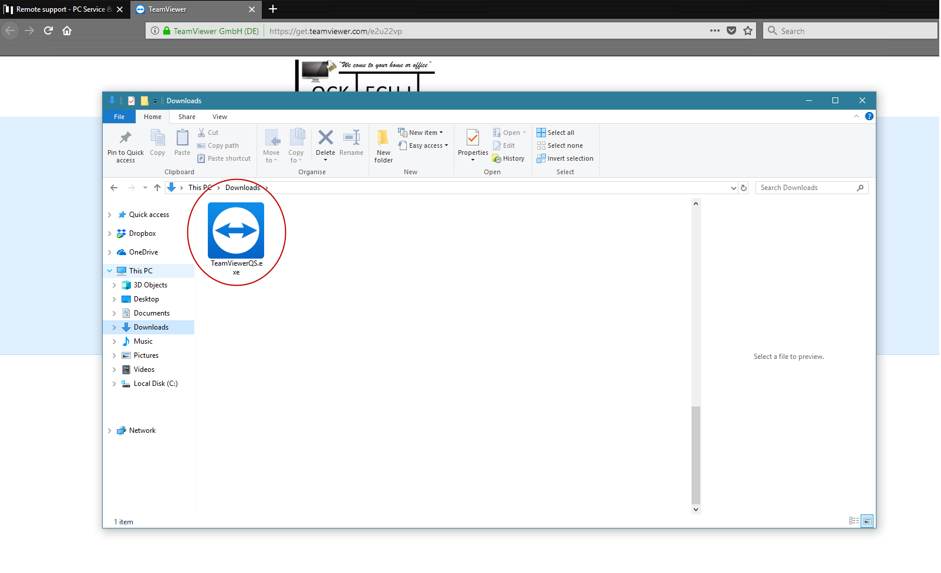Viewport: 941px width, 573px height.
Task: Click the Up one level arrow
Action: click(157, 188)
